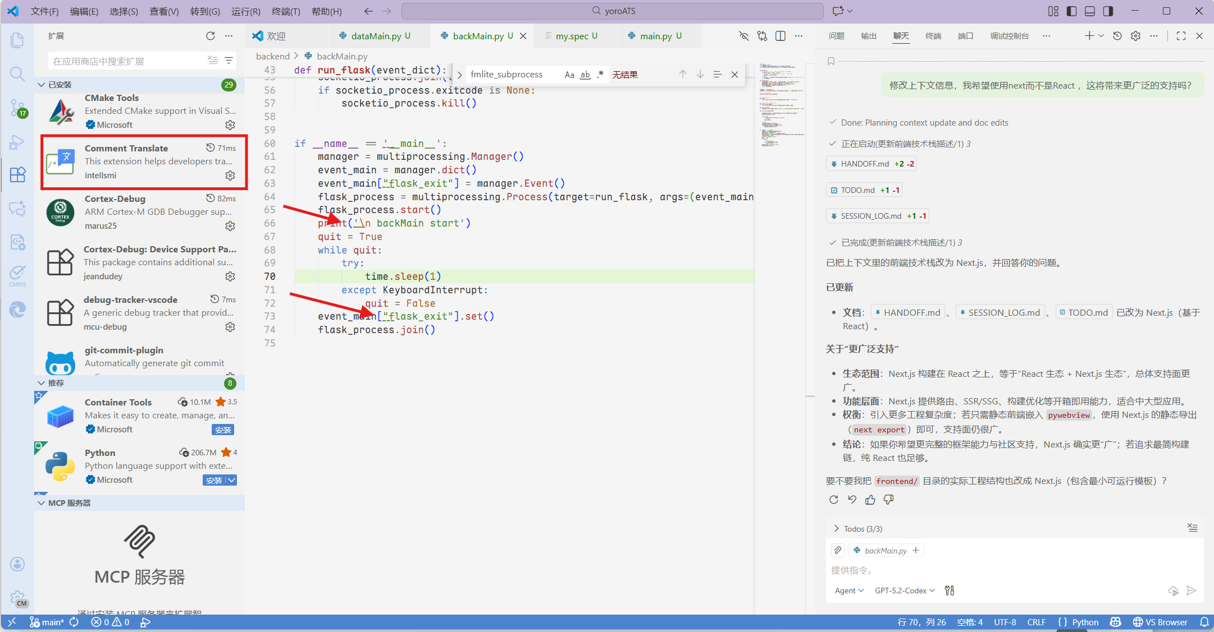1214x632 pixels.
Task: Open the GPT-5.2-Codex model dropdown
Action: (x=905, y=591)
